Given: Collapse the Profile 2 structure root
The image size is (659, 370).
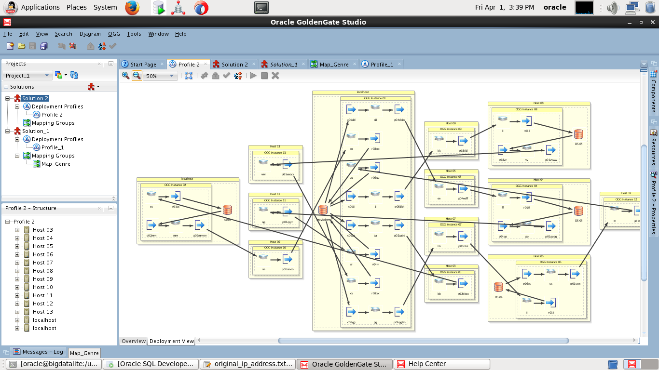Looking at the screenshot, I should click(x=8, y=222).
